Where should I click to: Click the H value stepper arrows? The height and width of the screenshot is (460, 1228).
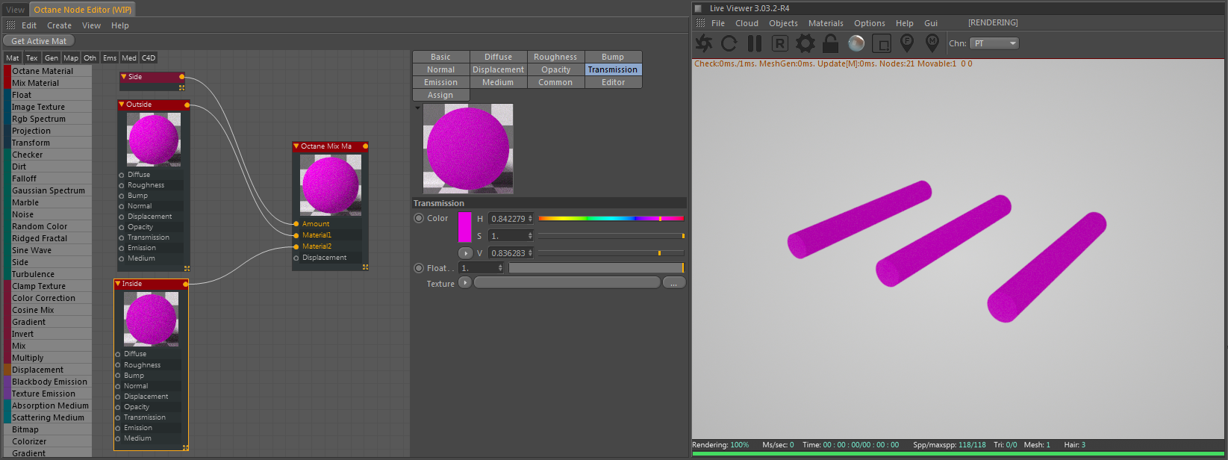point(530,219)
